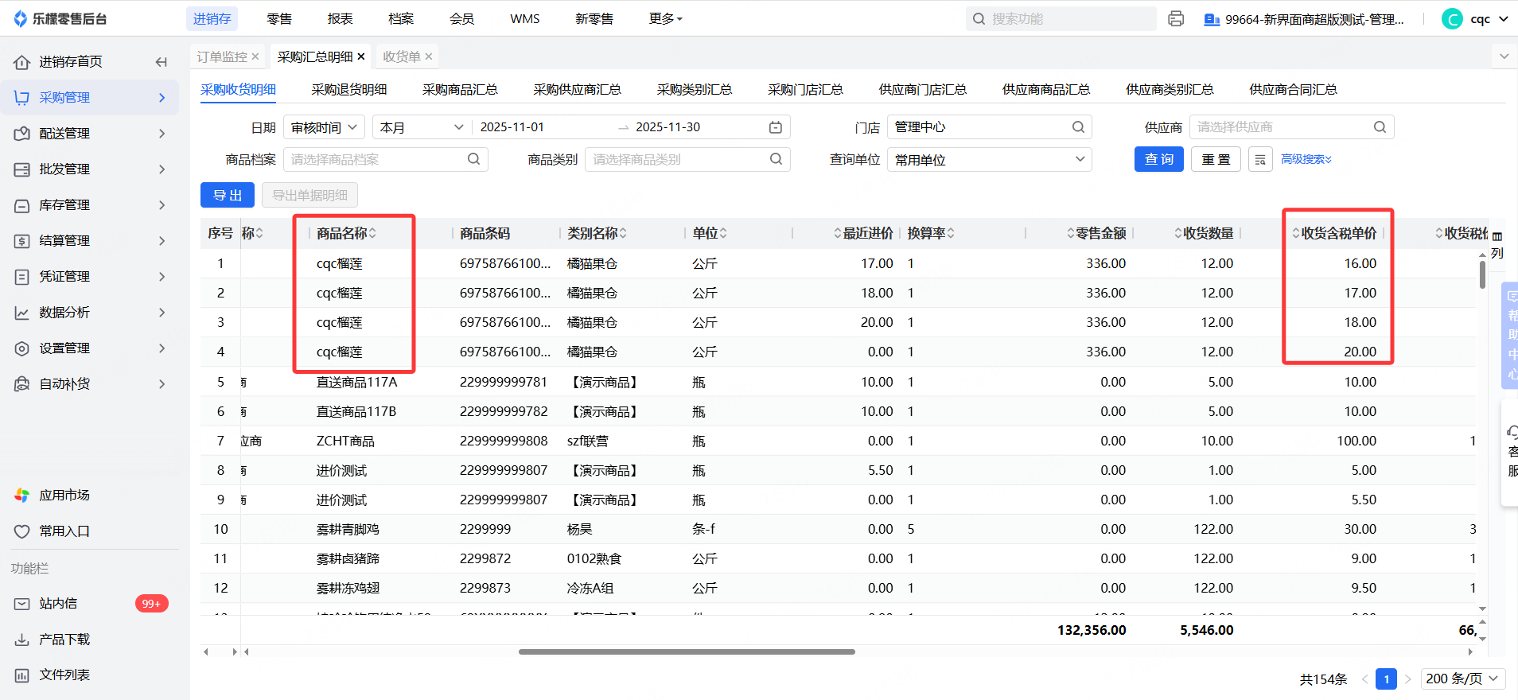Open the calendar date picker icon
The height and width of the screenshot is (700, 1518).
pyautogui.click(x=776, y=127)
